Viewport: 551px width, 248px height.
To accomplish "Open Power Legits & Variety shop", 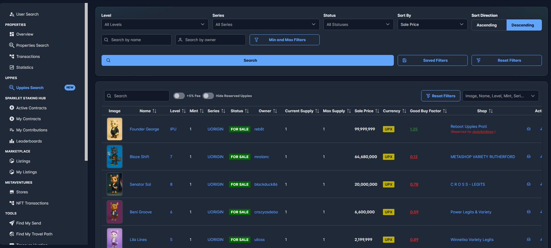I will coord(471,212).
